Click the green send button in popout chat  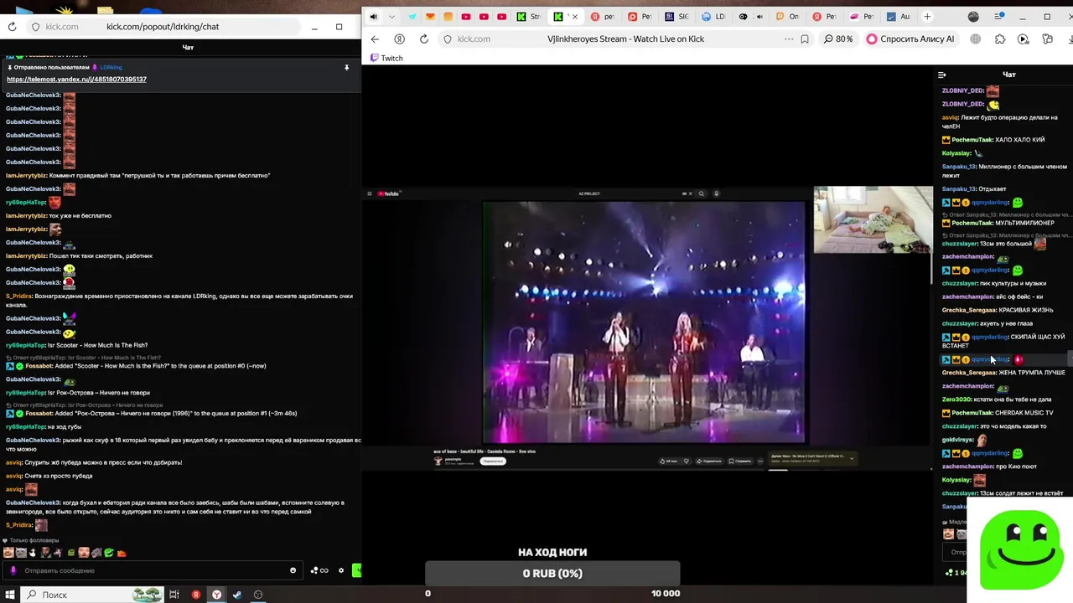click(x=356, y=570)
